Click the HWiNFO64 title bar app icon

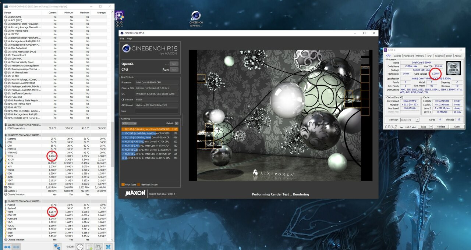click(x=5, y=6)
